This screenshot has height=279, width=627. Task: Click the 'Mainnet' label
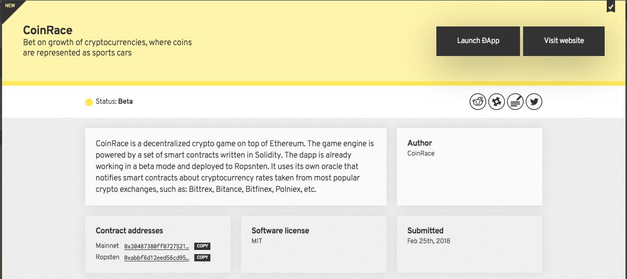coord(108,246)
